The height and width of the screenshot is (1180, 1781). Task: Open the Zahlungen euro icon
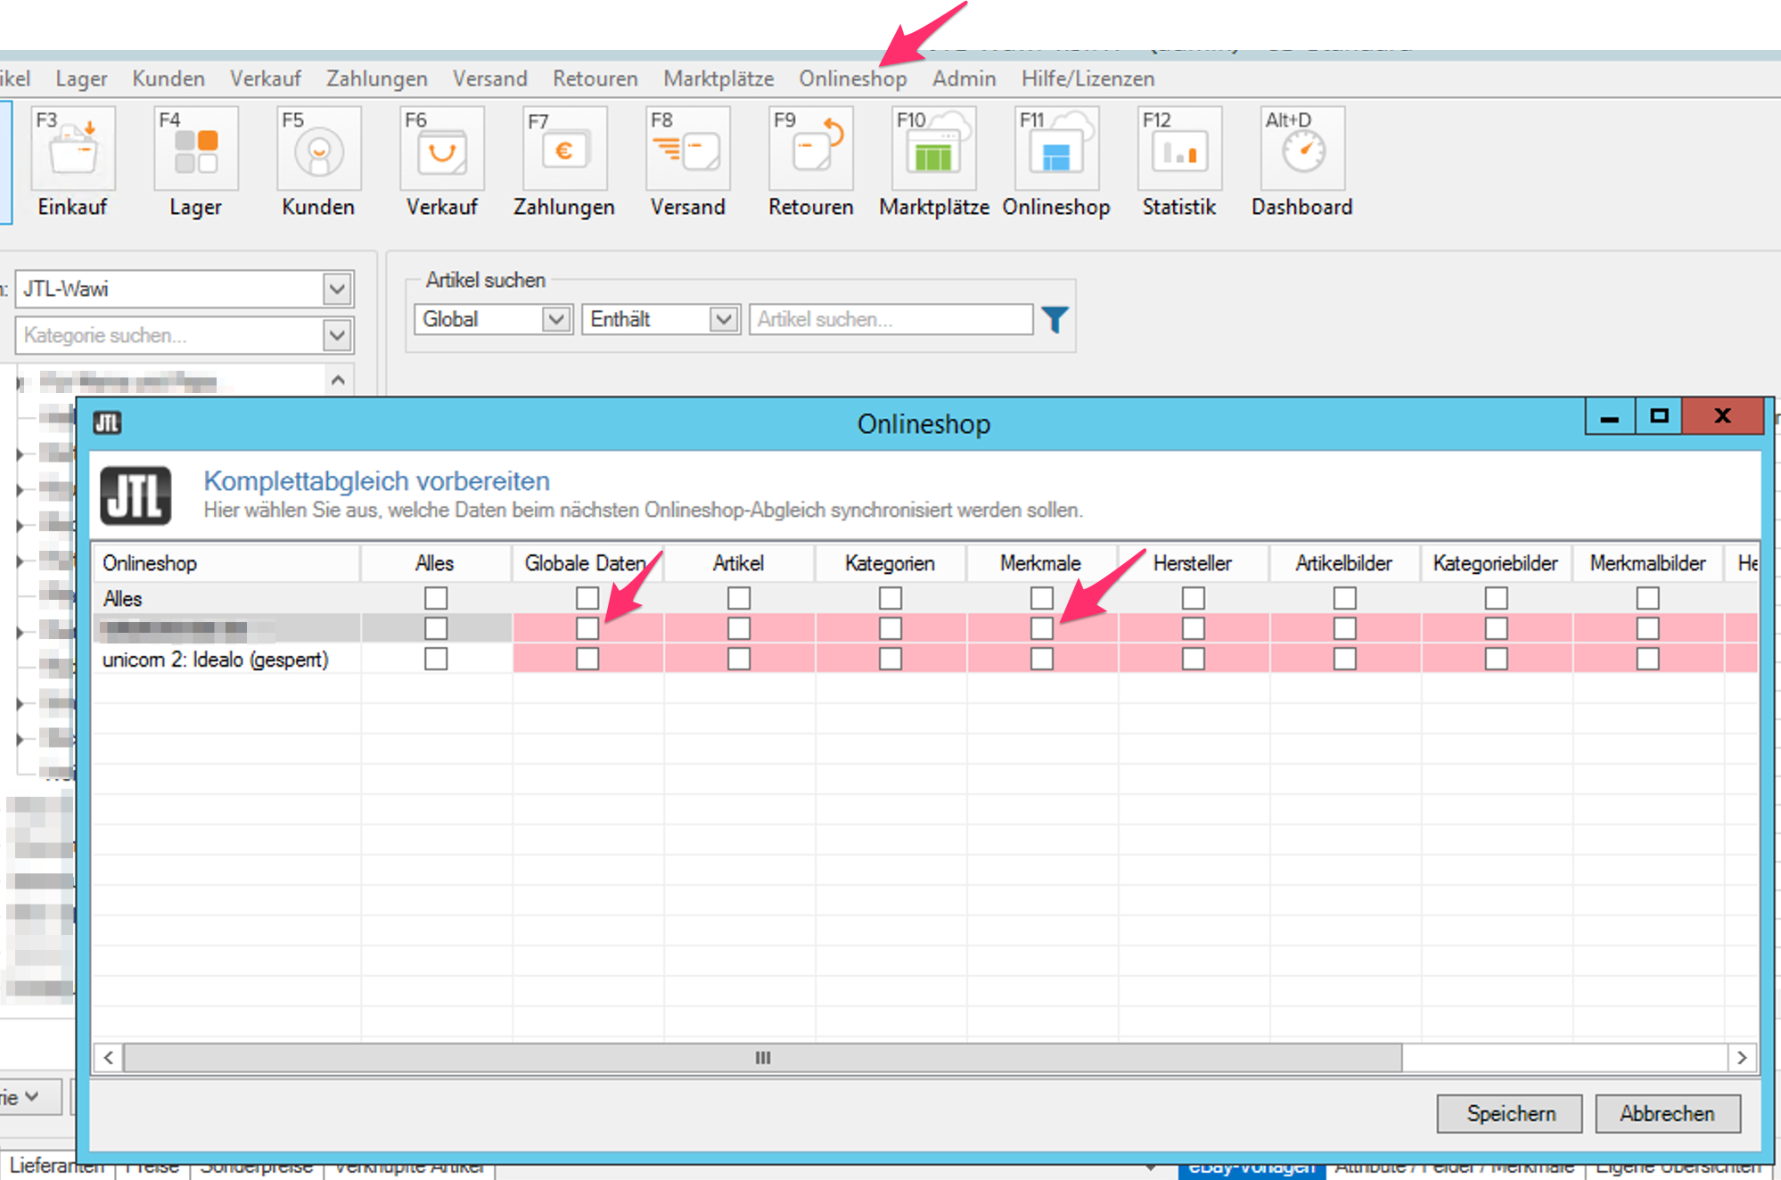(x=564, y=149)
